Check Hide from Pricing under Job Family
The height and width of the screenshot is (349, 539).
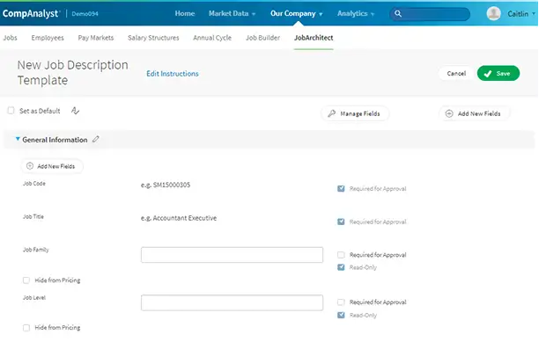coord(26,280)
